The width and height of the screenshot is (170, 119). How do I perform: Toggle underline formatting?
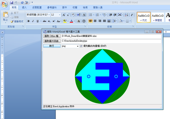pyautogui.click(x=37, y=21)
